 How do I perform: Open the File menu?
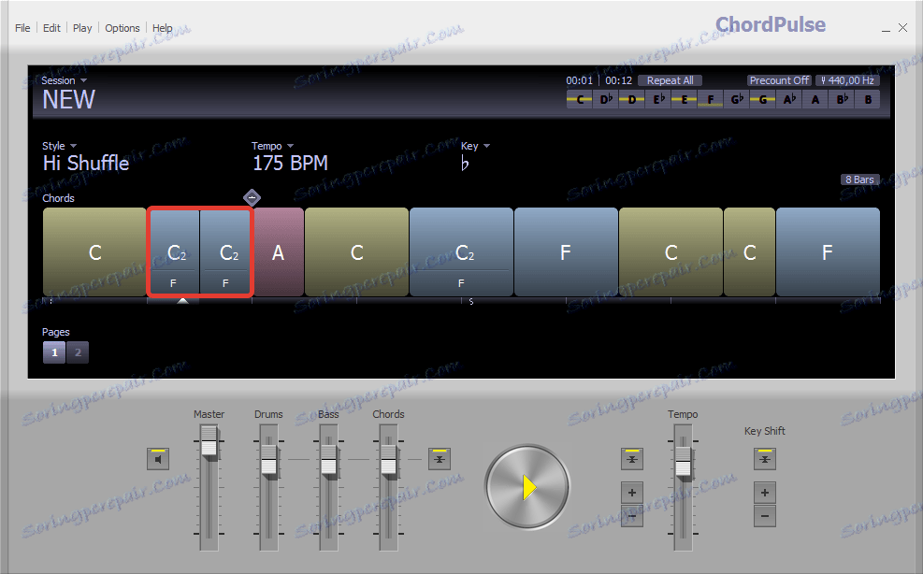click(22, 28)
